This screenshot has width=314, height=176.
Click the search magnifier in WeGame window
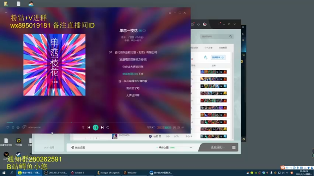coord(230,36)
